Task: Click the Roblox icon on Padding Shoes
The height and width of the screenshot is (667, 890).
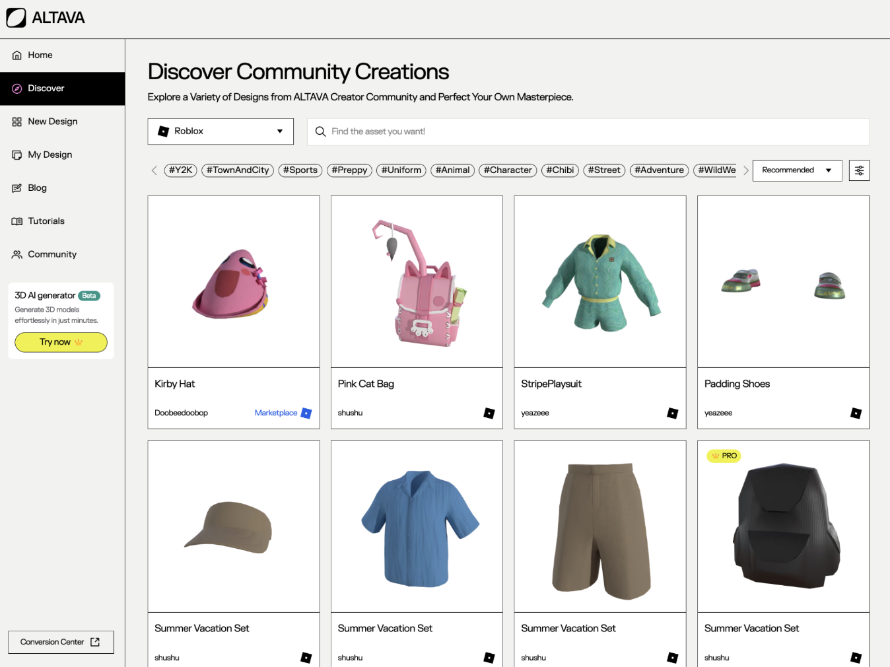Action: [x=856, y=413]
